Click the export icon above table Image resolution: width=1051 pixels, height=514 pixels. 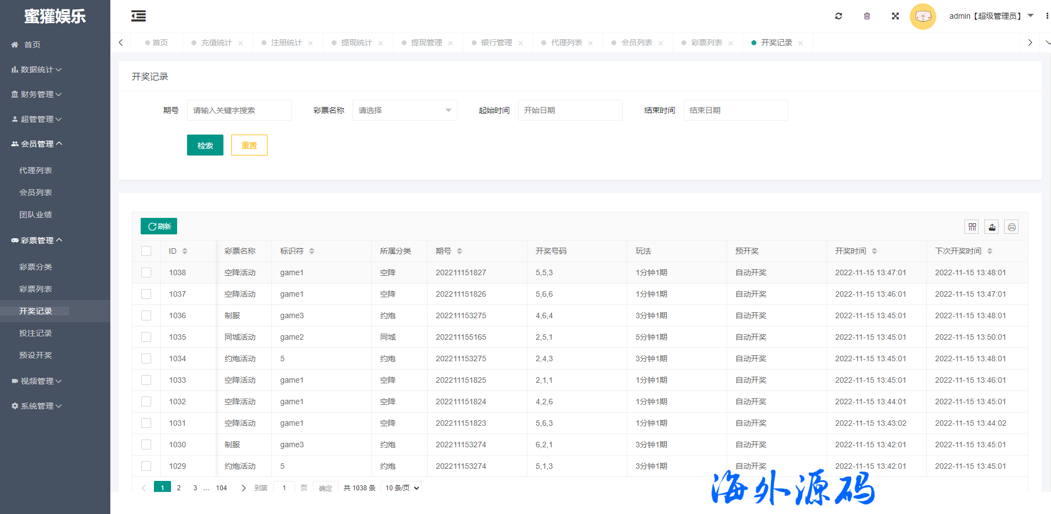[991, 227]
